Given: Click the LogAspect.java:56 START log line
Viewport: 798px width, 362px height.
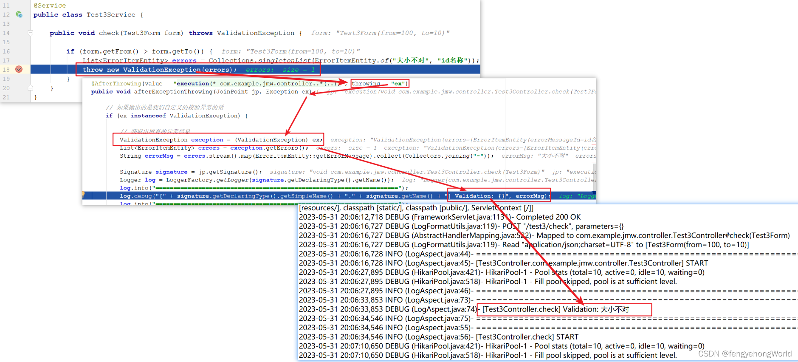Looking at the screenshot, I should [x=439, y=337].
